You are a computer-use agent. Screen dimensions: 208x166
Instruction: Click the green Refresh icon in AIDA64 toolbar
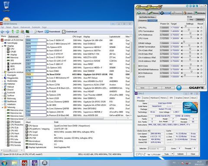(17, 32)
